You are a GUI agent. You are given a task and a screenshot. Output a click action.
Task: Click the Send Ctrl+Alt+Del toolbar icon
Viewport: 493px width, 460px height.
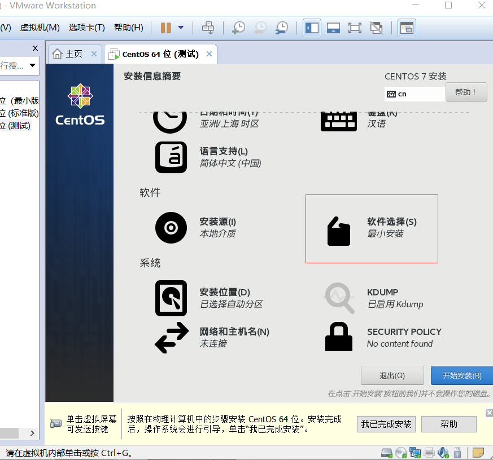tap(208, 28)
